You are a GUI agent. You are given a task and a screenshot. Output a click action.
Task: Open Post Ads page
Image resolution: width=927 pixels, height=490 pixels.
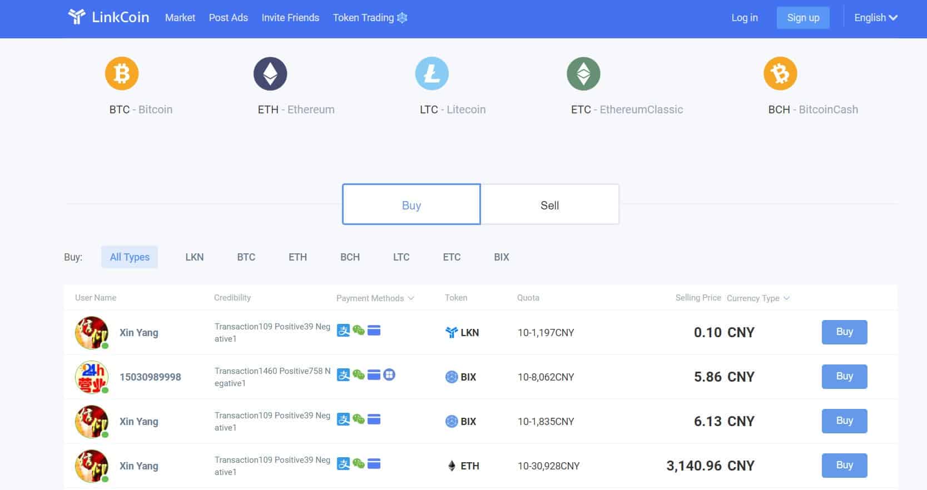click(x=229, y=18)
